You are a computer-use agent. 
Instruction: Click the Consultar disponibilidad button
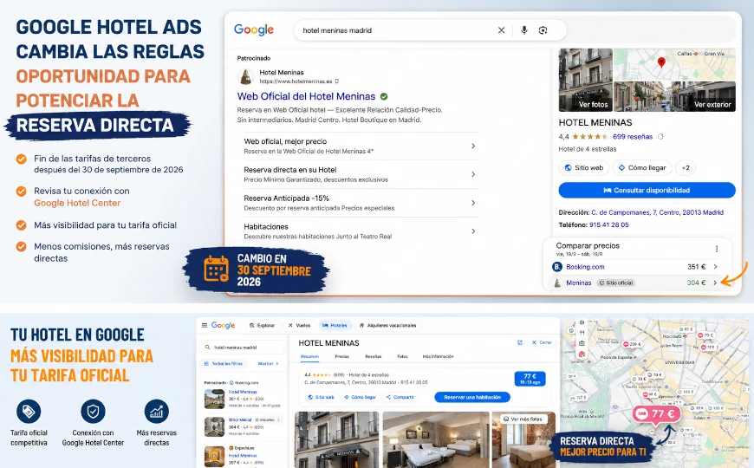(x=647, y=190)
